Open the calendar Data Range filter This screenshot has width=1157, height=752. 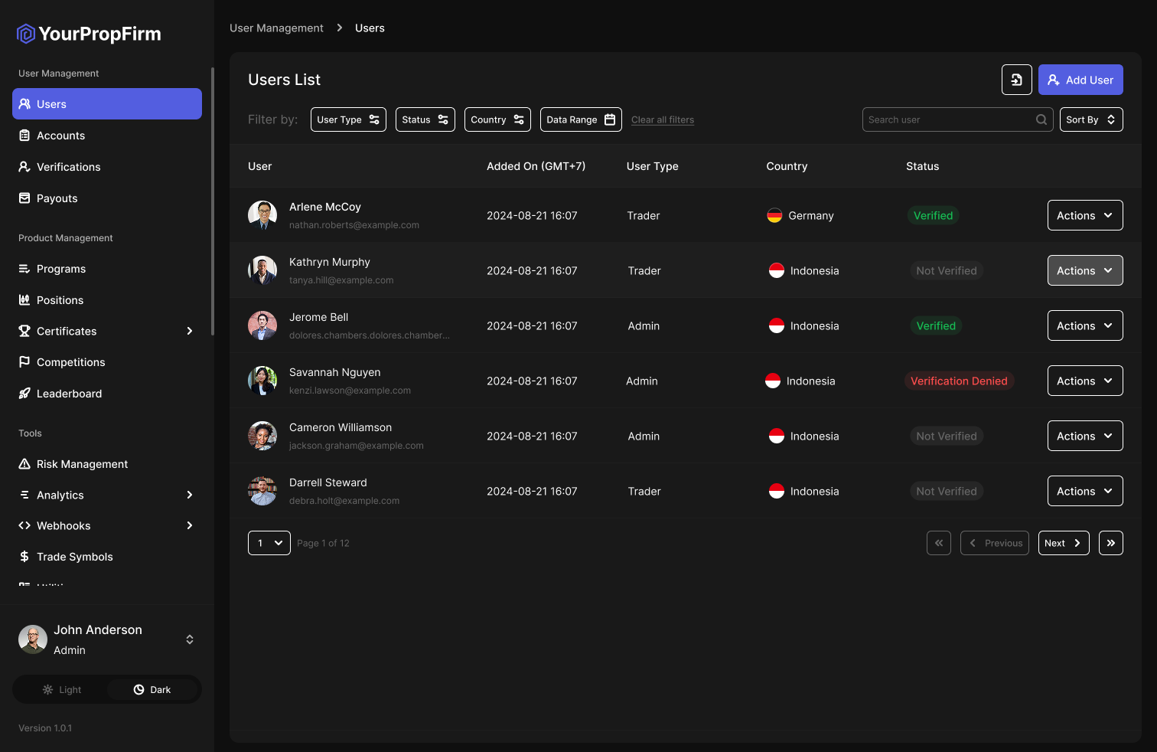click(x=580, y=119)
